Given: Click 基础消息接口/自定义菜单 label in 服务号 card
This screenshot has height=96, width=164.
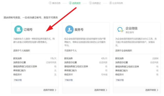Looking at the screenshot, I should (76, 66).
